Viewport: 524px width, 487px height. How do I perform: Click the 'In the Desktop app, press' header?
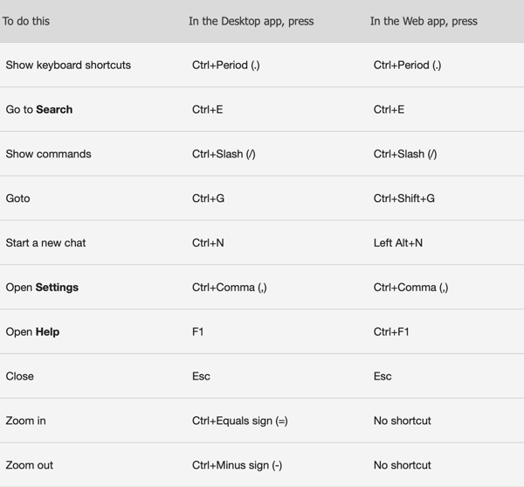(x=251, y=21)
